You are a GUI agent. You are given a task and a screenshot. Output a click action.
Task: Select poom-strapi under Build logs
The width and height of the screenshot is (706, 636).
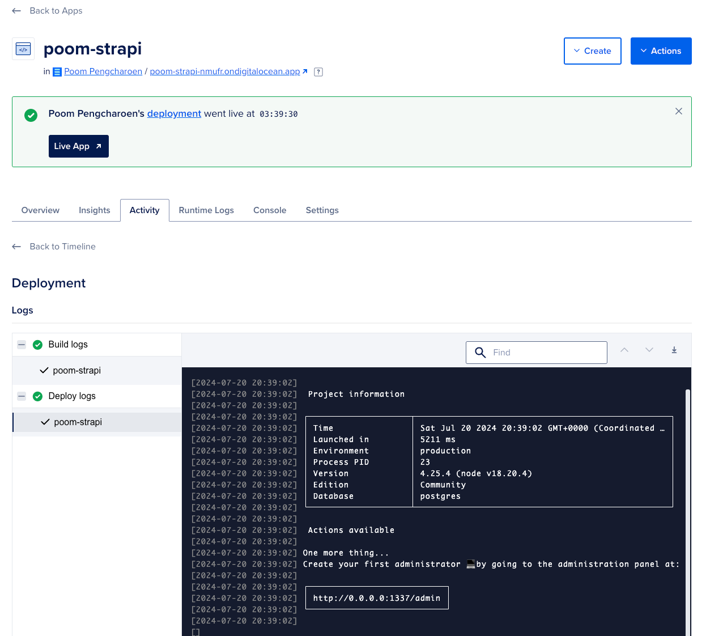77,371
